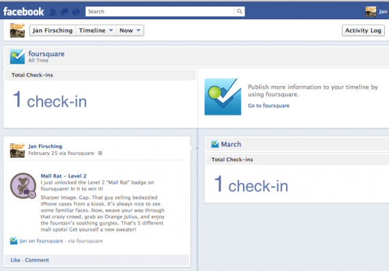This screenshot has height=271, width=389.
Task: Click small foursquare icon in post footer
Action: [x=14, y=241]
